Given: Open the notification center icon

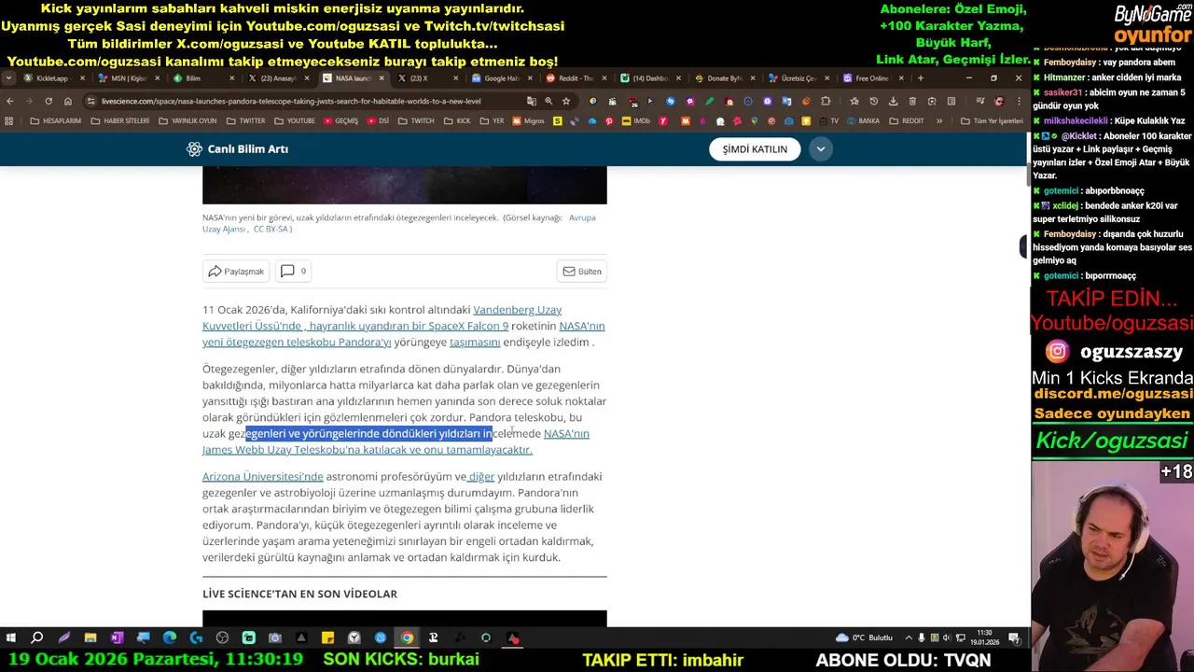Looking at the screenshot, I should click(1014, 638).
